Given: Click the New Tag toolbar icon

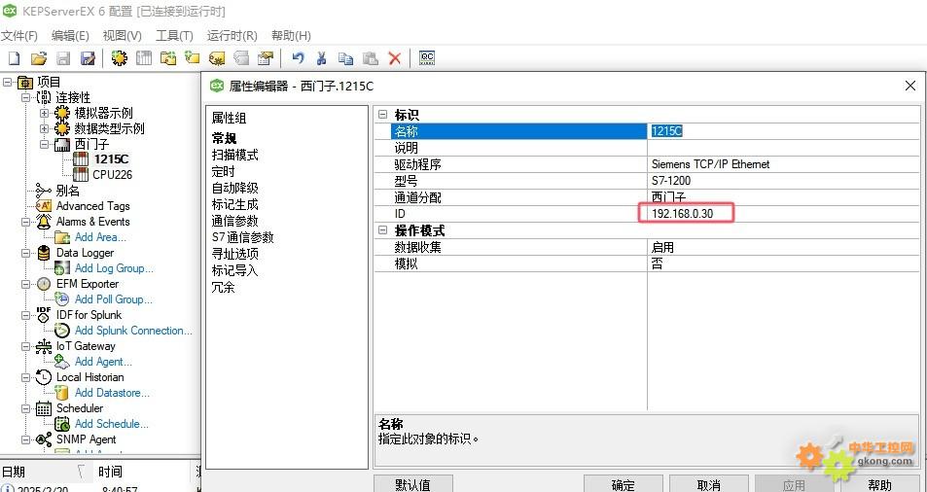Looking at the screenshot, I should [193, 58].
